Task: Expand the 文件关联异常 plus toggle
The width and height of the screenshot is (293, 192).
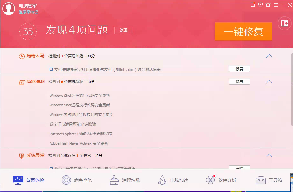Action: 51,69
